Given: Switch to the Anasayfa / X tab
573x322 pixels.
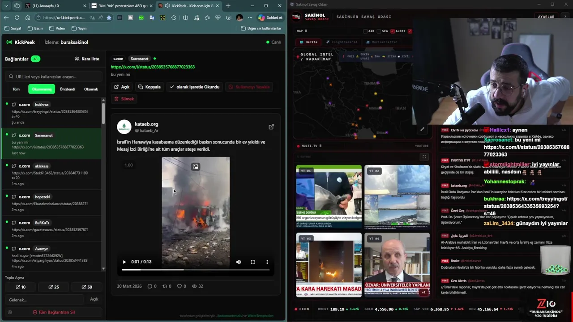Looking at the screenshot, I should (55, 6).
